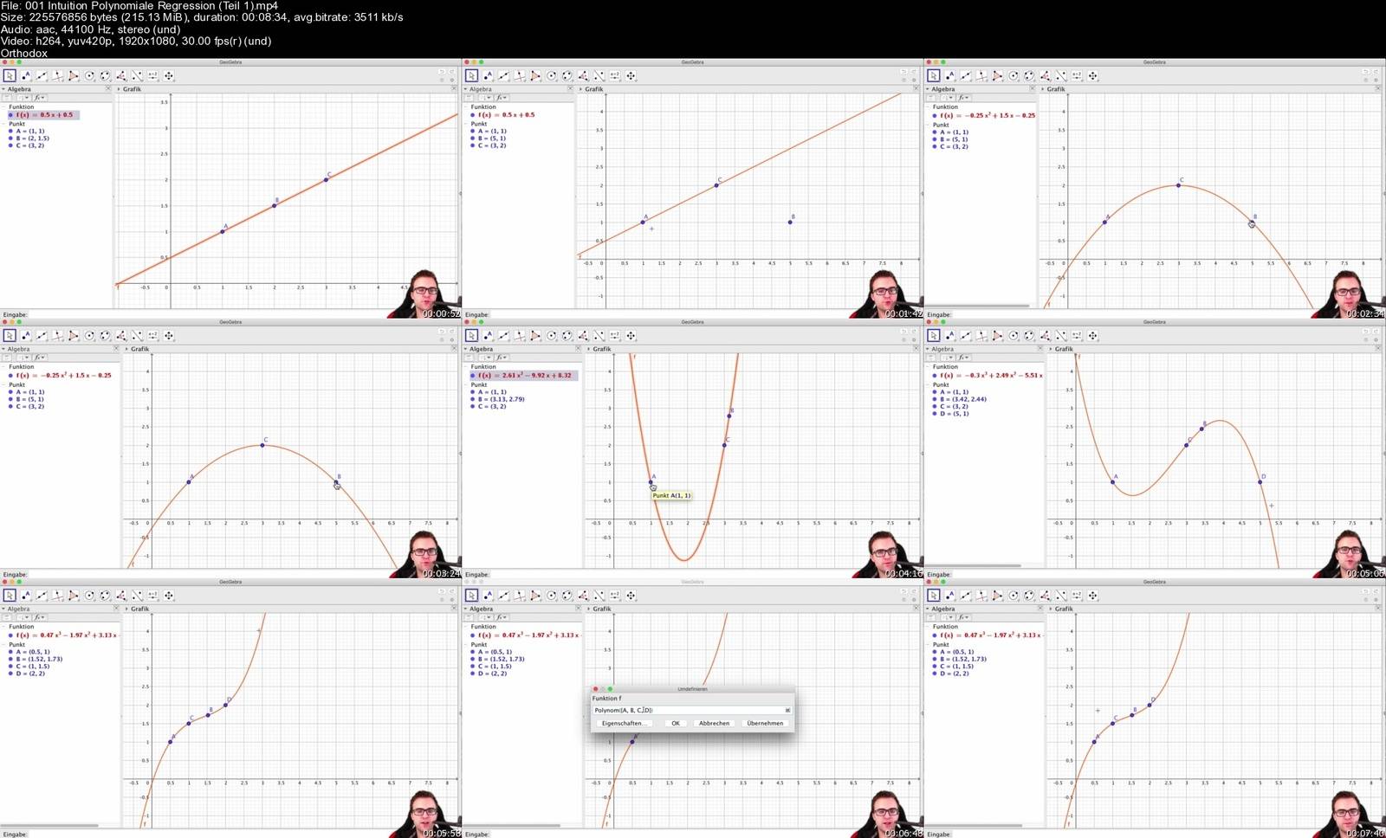Select the Circle tool in the 00:05:58 frame
Viewport: 1386px width, 838px height.
89,596
